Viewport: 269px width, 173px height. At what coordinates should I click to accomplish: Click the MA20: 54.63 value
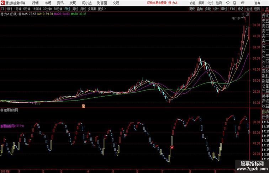click(62, 14)
